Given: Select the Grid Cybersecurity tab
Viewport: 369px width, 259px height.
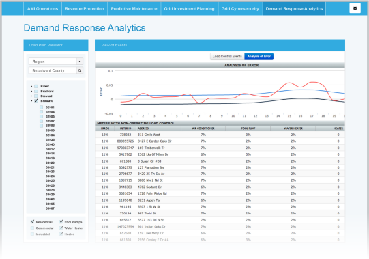Looking at the screenshot, I should pyautogui.click(x=240, y=9).
